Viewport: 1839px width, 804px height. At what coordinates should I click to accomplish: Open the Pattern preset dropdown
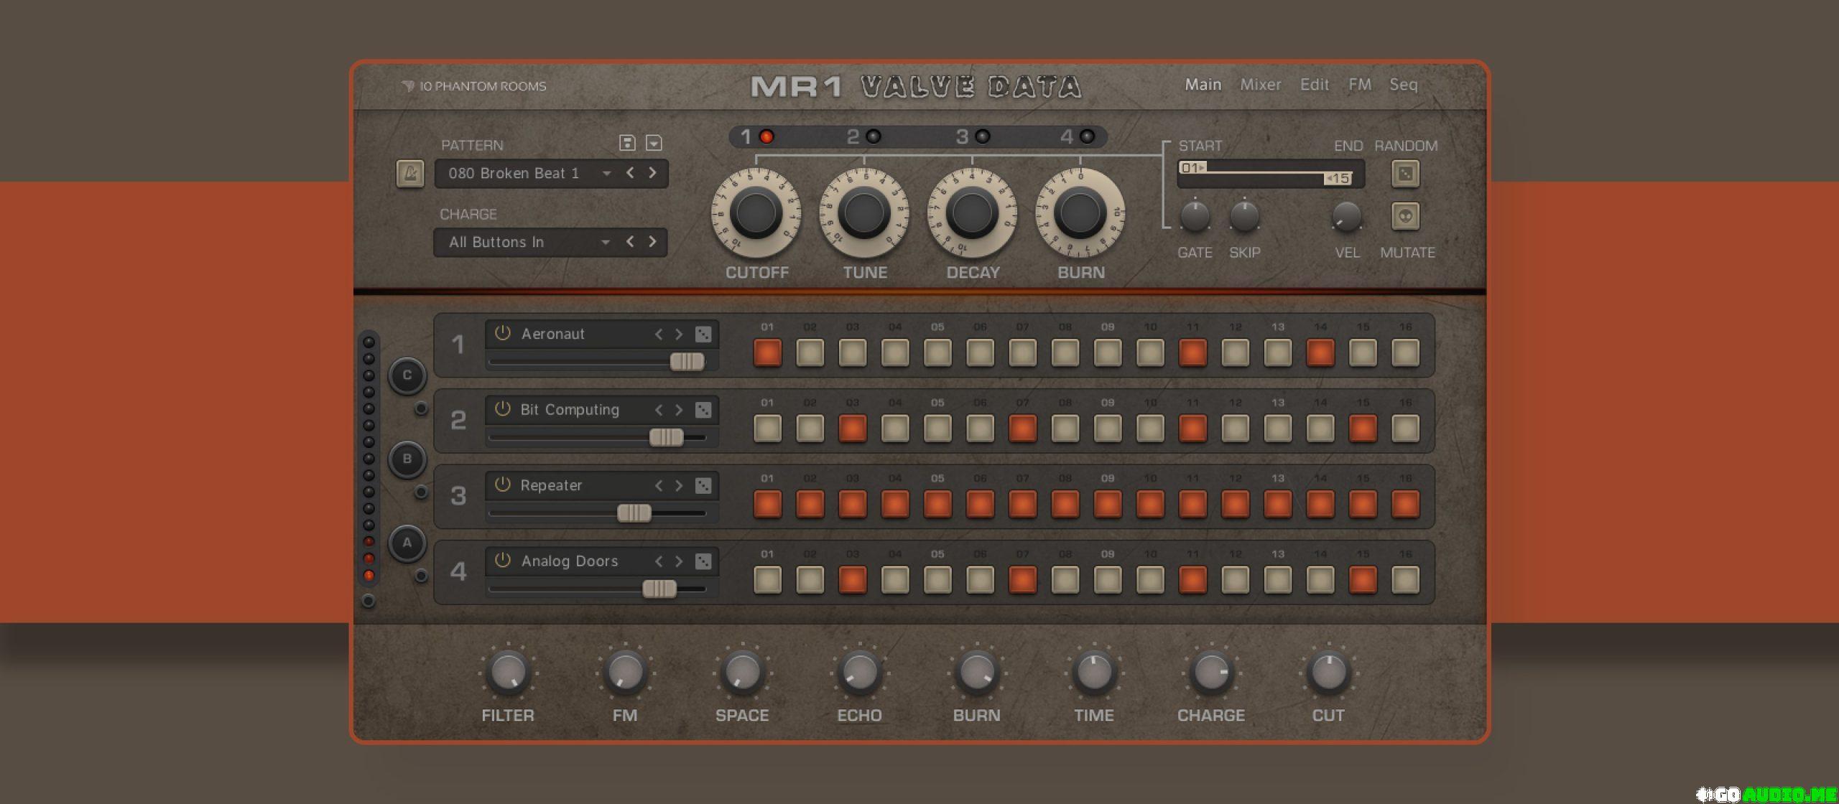pos(606,174)
